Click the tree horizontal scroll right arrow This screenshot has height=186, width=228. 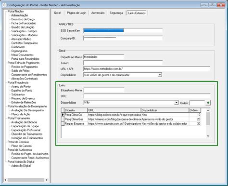(47, 180)
